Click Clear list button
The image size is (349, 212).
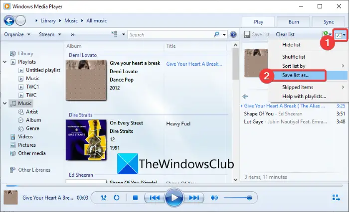285,34
